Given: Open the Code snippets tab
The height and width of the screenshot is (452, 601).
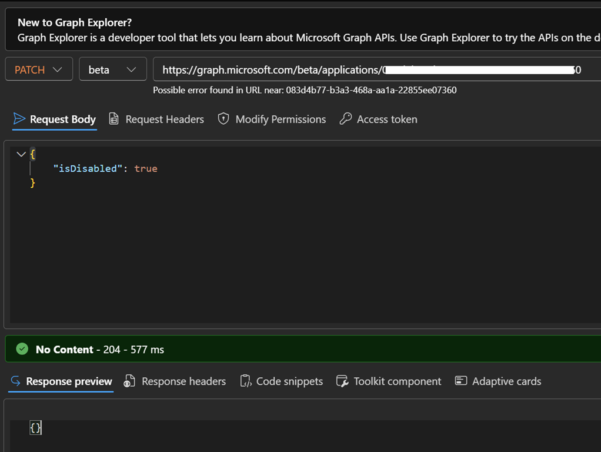Looking at the screenshot, I should click(289, 381).
